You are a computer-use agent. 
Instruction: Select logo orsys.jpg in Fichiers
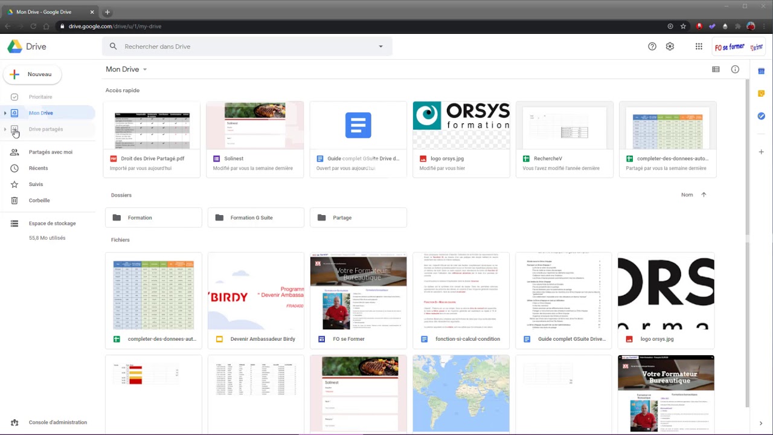666,301
